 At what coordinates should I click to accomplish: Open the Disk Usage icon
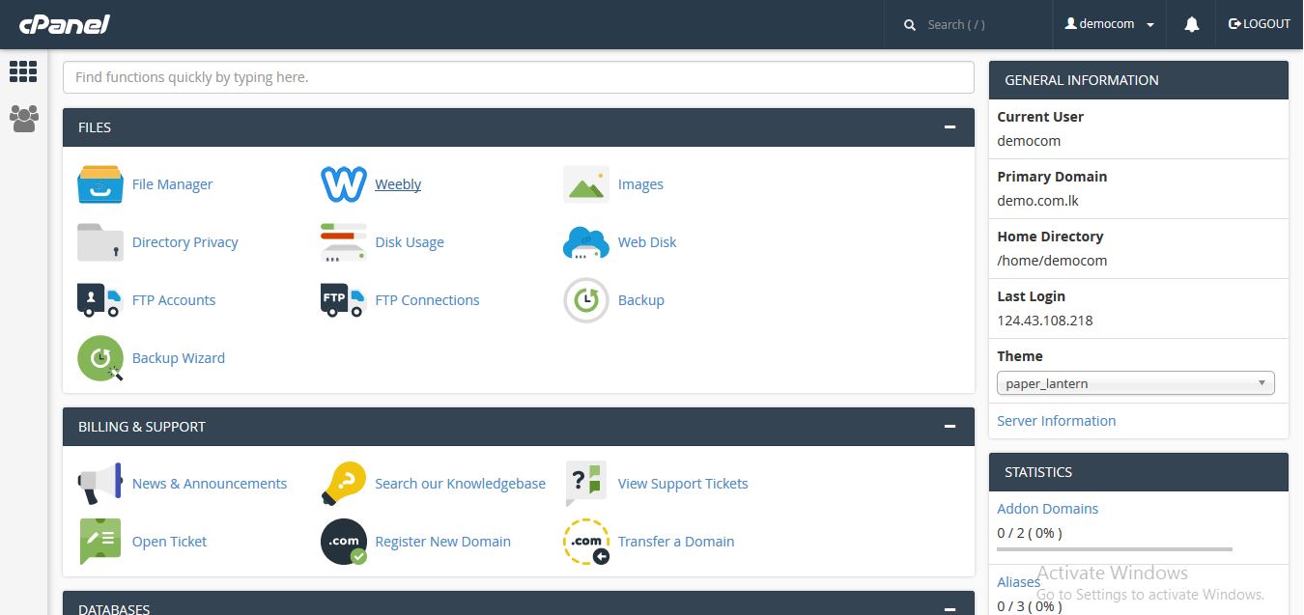(343, 242)
